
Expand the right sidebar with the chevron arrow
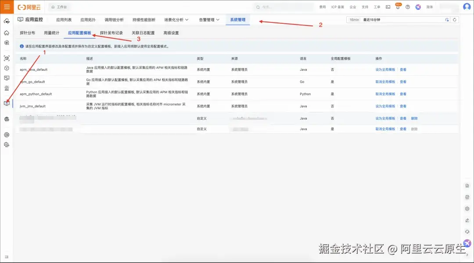click(x=467, y=254)
